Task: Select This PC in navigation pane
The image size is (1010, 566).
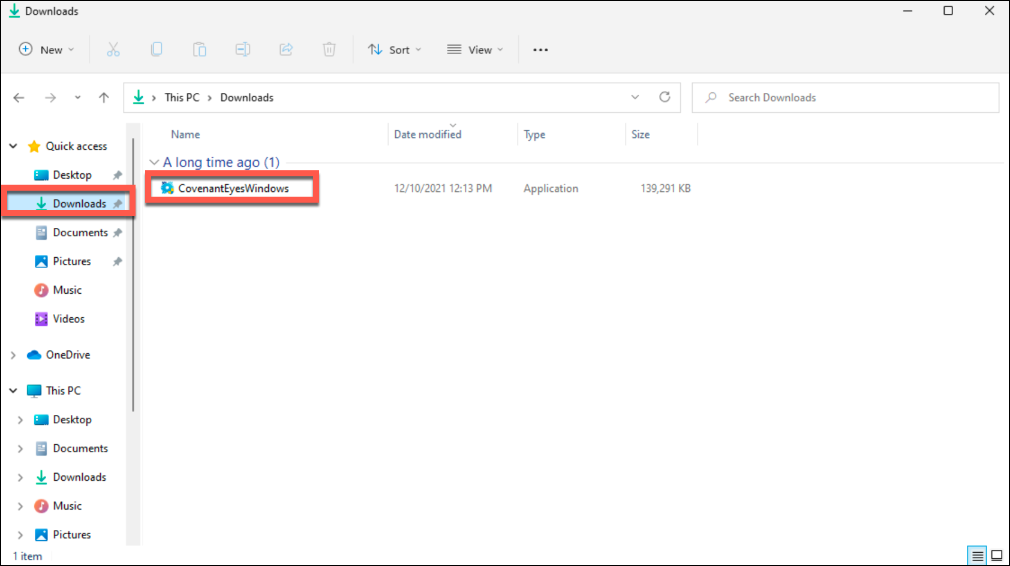Action: [63, 391]
